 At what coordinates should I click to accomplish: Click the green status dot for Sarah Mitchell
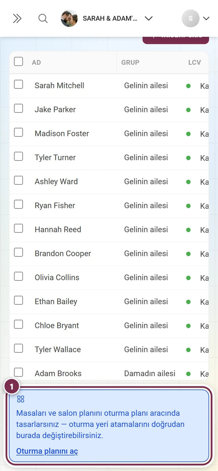188,86
